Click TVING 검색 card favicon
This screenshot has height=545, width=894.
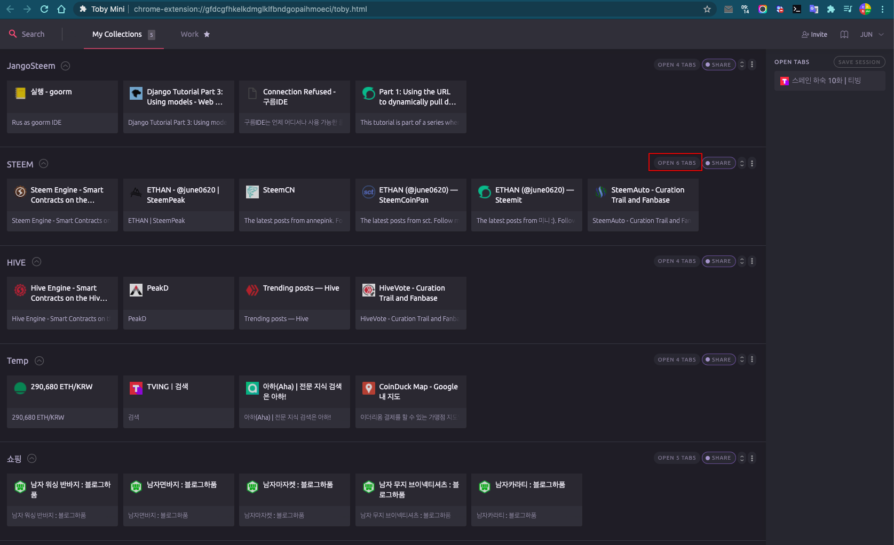coord(137,388)
